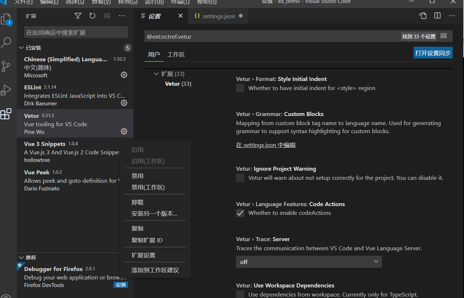Select the Vetur extension entry
The image size is (464, 298).
75,123
